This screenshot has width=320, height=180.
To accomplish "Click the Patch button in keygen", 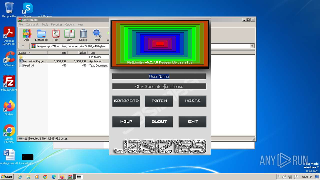I will click(159, 101).
